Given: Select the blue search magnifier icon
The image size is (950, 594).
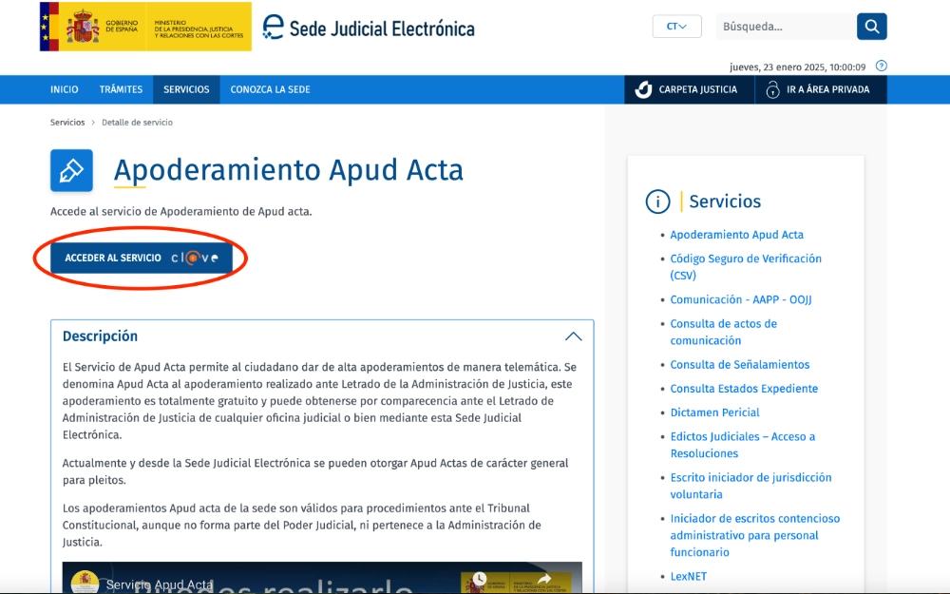Looking at the screenshot, I should (871, 26).
